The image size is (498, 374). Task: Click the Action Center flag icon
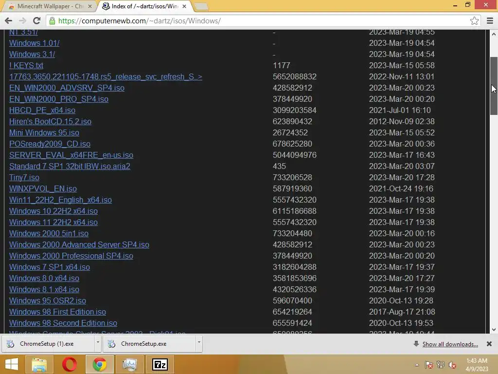click(x=429, y=365)
